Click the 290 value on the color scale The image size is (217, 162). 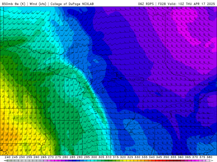tap(79, 157)
